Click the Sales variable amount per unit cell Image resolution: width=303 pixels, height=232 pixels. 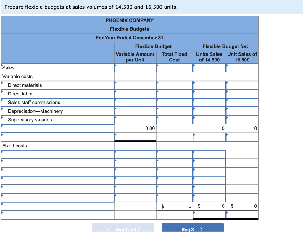135,68
